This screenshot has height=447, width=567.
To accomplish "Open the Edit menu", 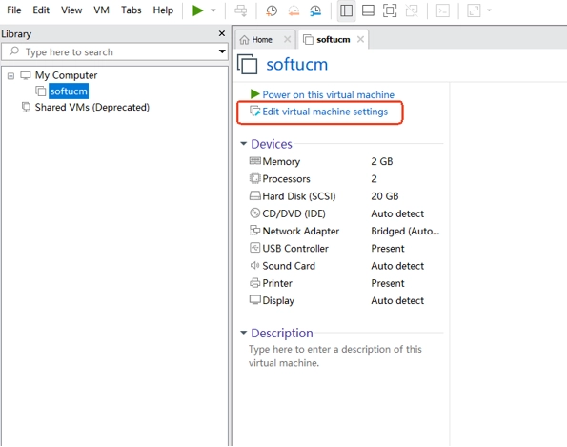I will pyautogui.click(x=41, y=10).
